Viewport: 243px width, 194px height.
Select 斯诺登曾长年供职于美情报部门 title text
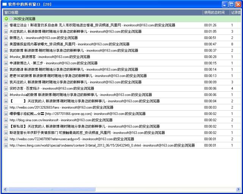click(87, 133)
